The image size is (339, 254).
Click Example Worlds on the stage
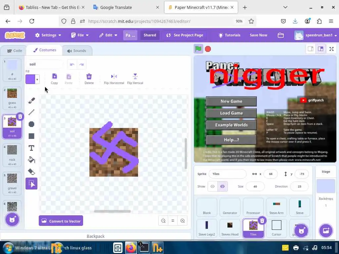tap(231, 125)
